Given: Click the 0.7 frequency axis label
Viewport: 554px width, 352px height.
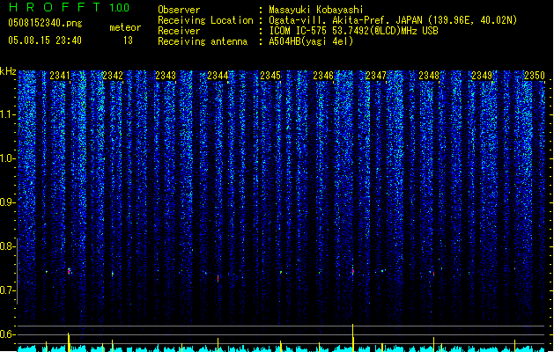Looking at the screenshot, I should (x=7, y=290).
